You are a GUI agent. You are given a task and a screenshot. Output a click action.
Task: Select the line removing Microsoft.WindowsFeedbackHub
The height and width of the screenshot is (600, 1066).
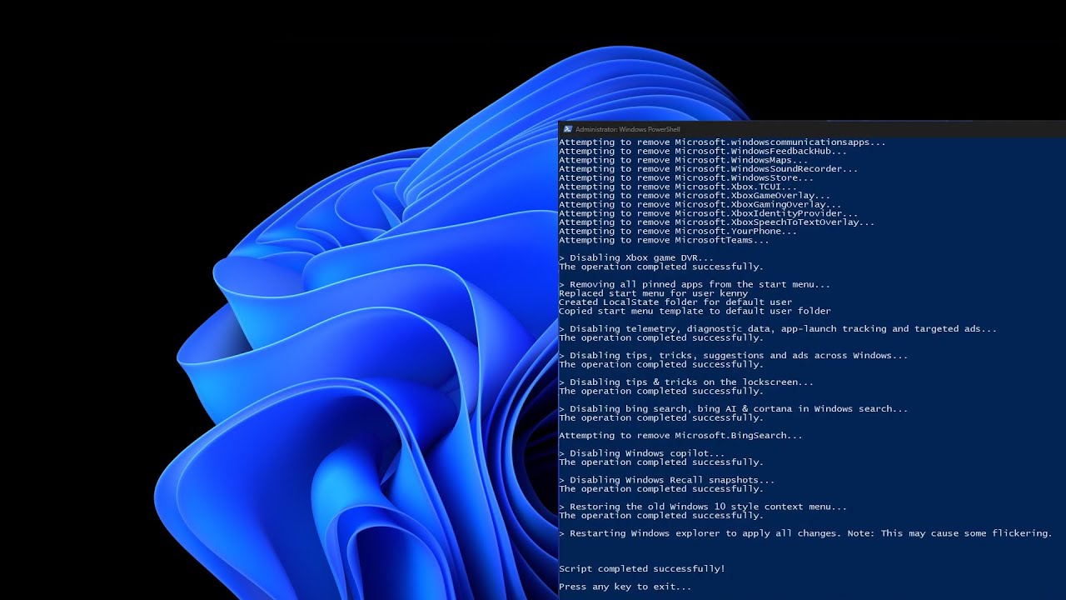click(x=703, y=152)
